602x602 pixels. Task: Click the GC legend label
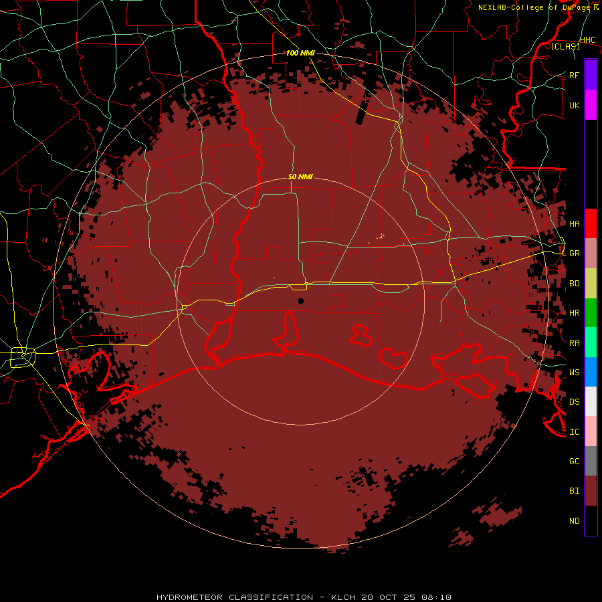pyautogui.click(x=575, y=461)
